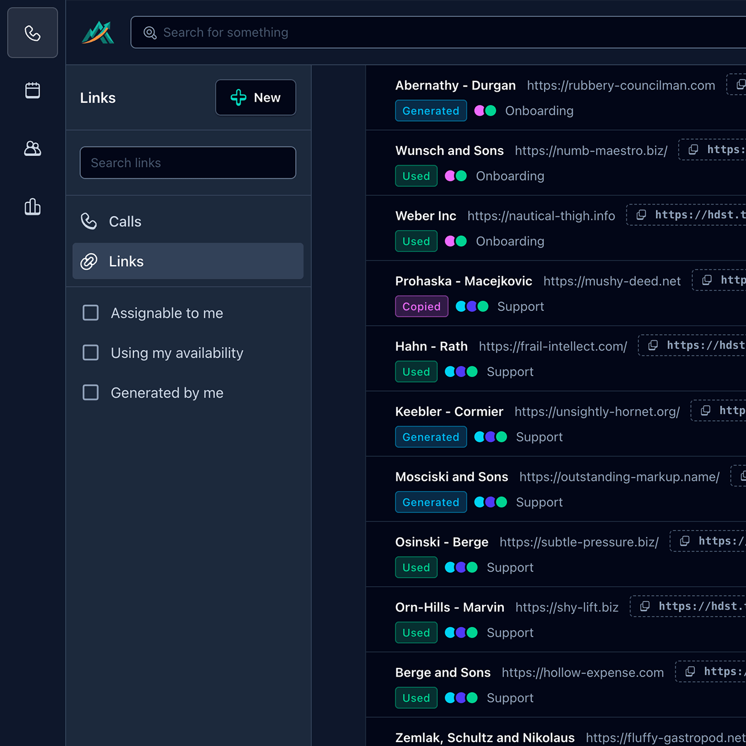Open https://hollow-expense.com link
The height and width of the screenshot is (746, 746).
582,673
